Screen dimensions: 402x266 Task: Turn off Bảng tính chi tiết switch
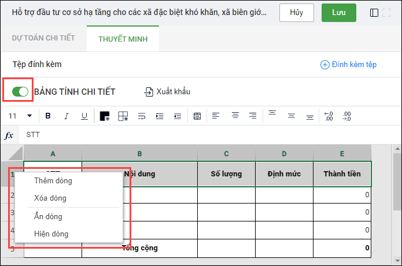20,91
